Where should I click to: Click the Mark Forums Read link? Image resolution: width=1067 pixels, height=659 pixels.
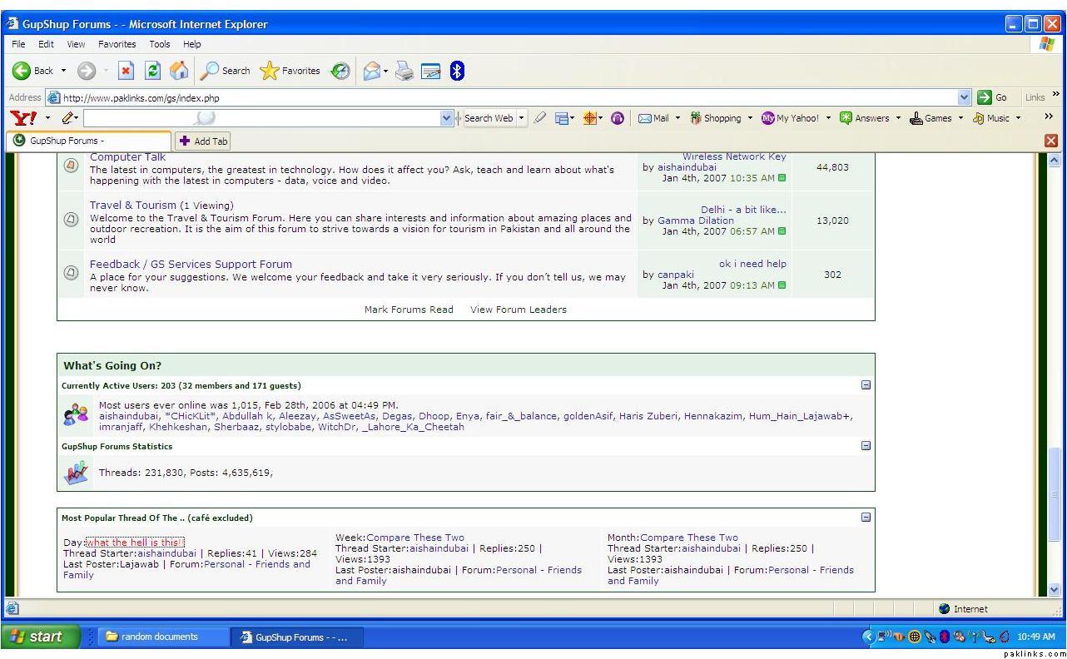[409, 310]
